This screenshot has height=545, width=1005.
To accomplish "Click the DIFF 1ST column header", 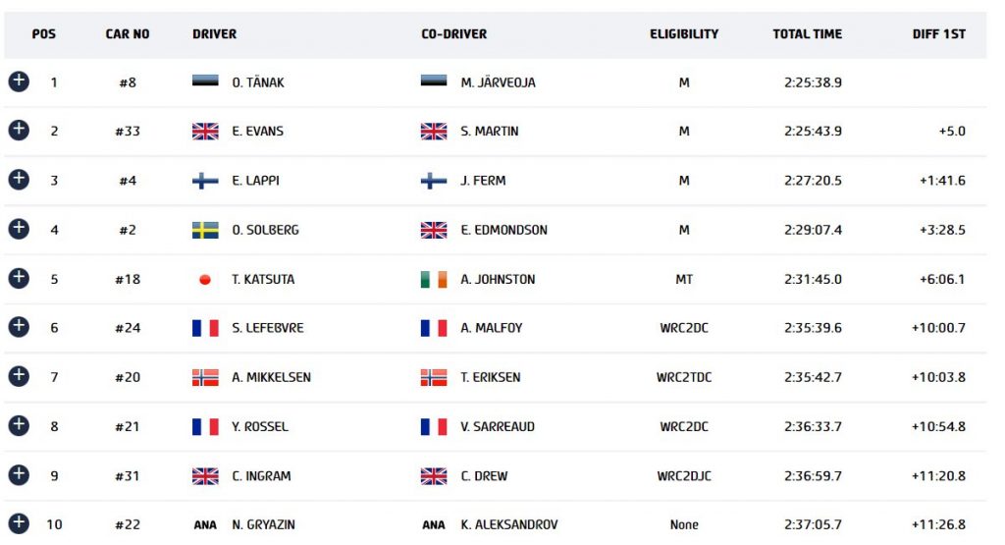I will 939,34.
